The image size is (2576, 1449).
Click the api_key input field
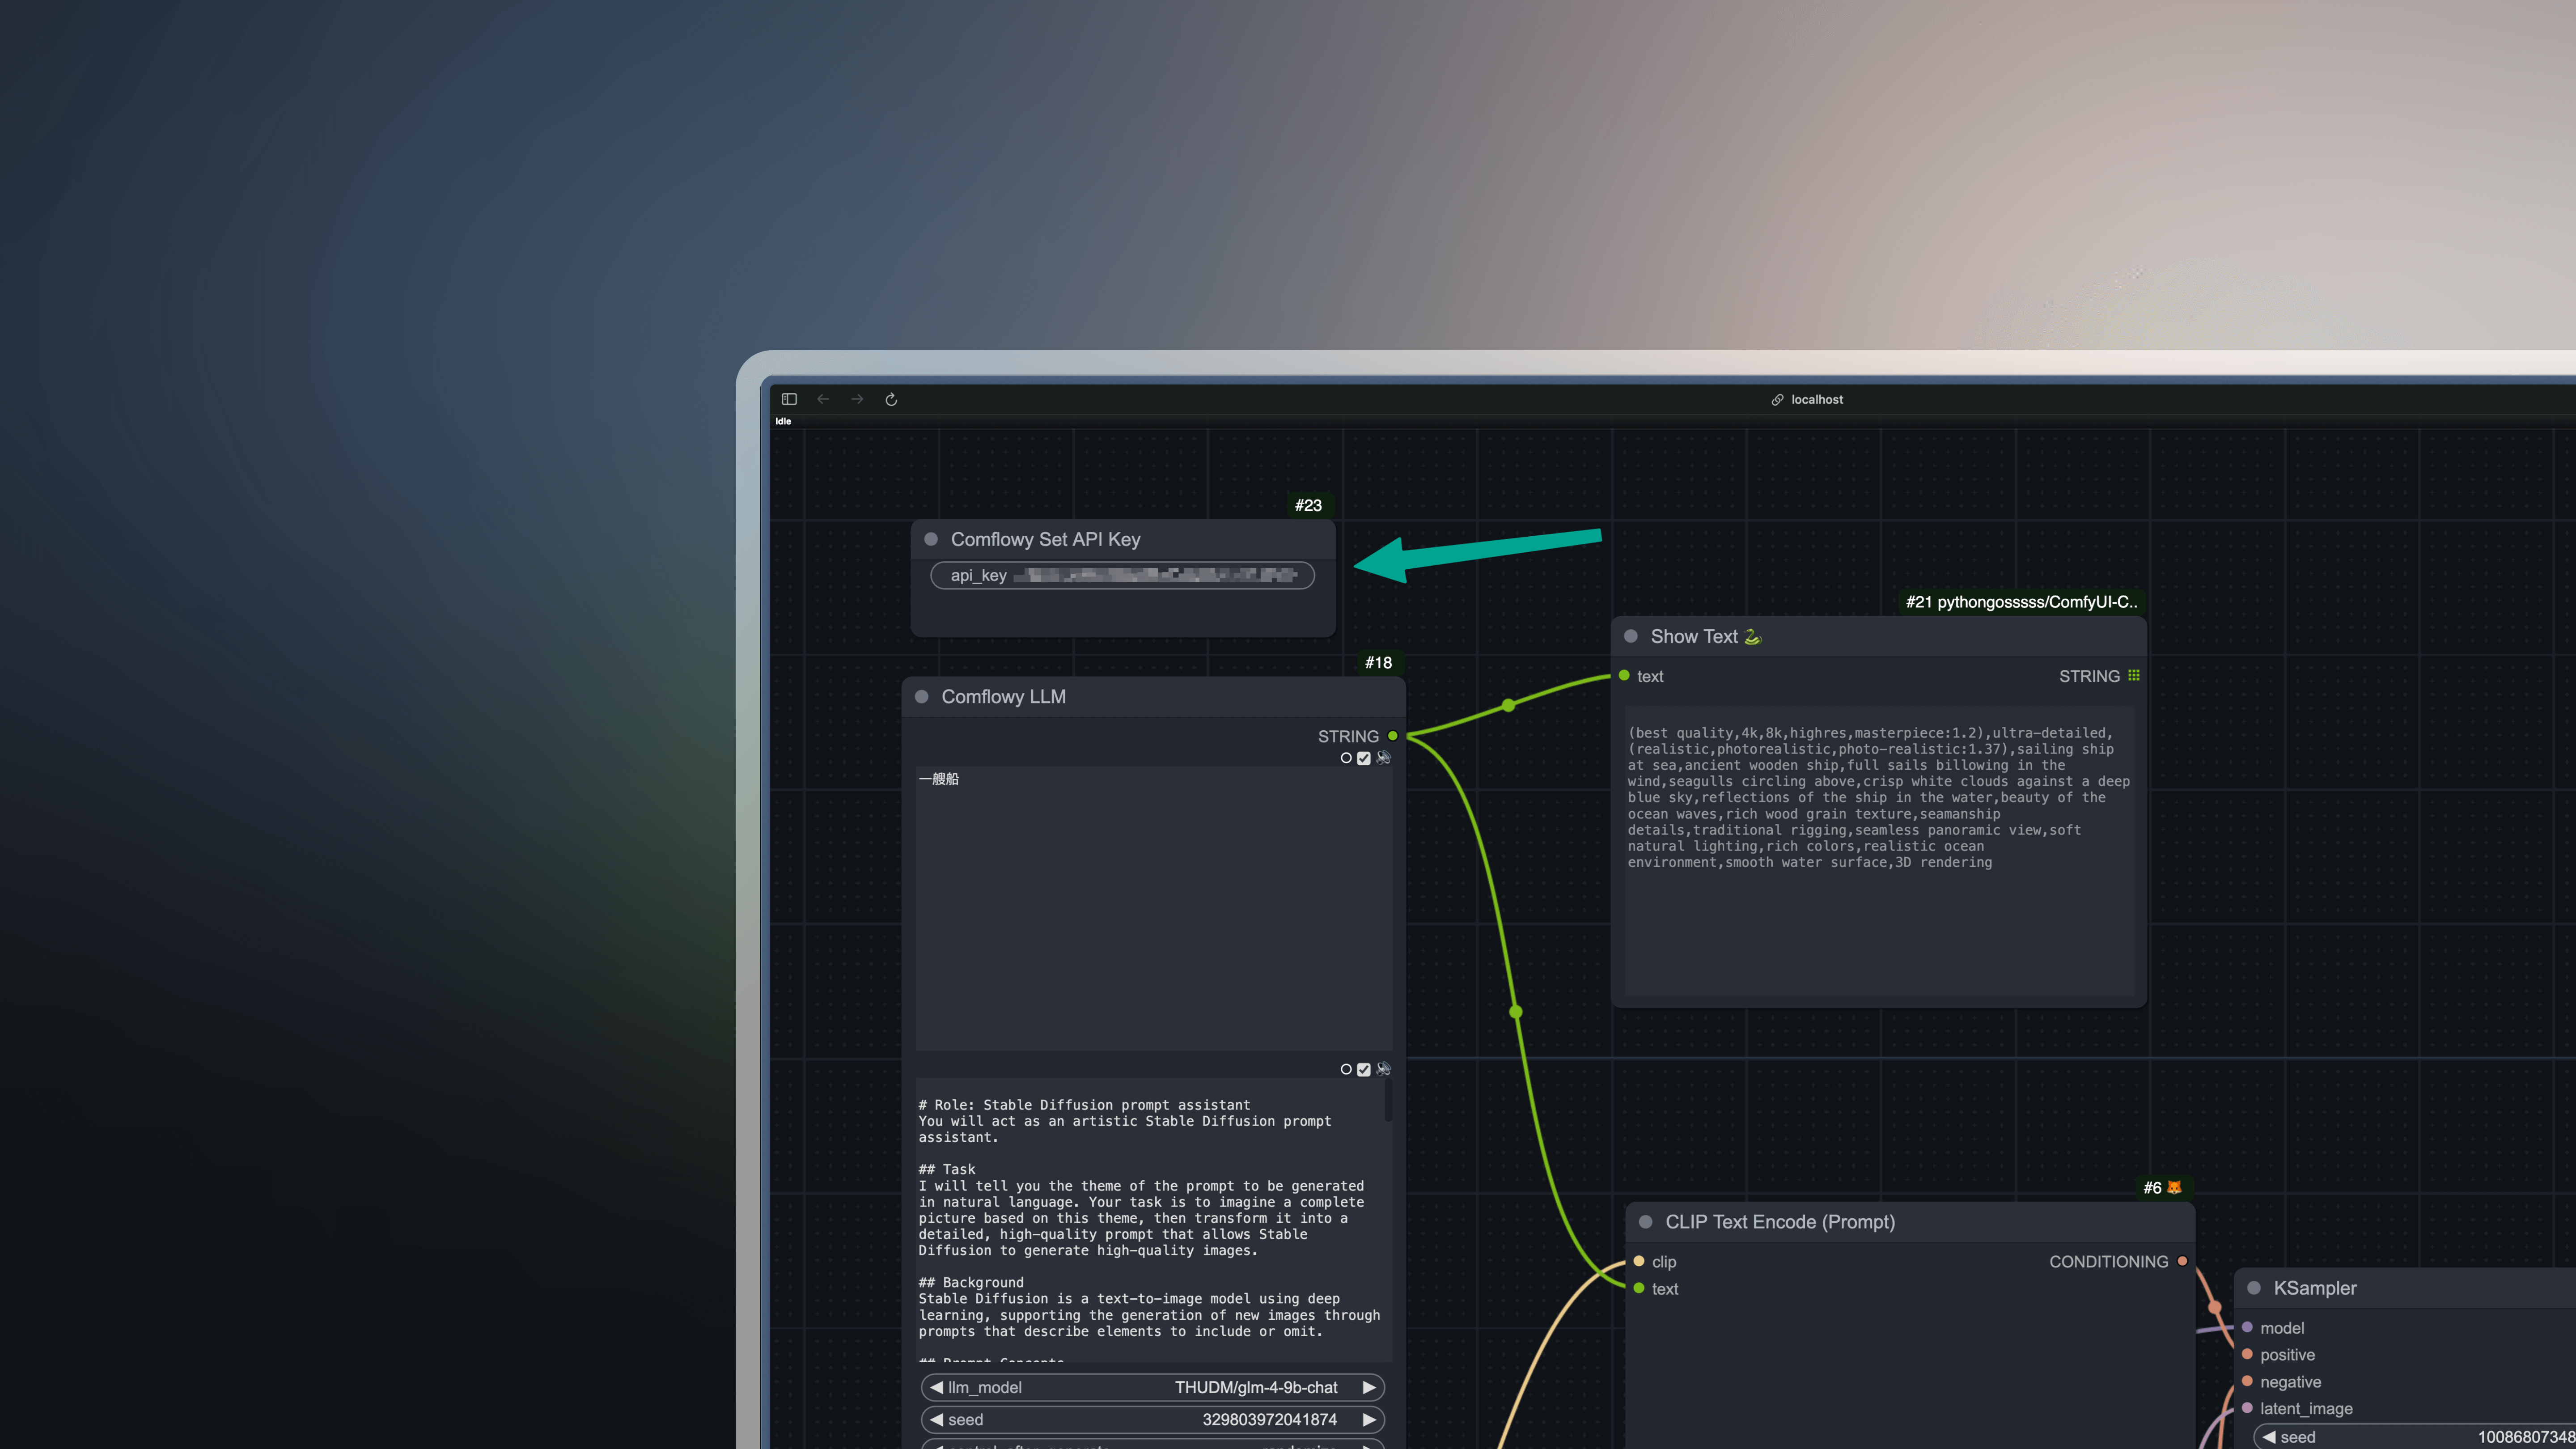click(1122, 575)
